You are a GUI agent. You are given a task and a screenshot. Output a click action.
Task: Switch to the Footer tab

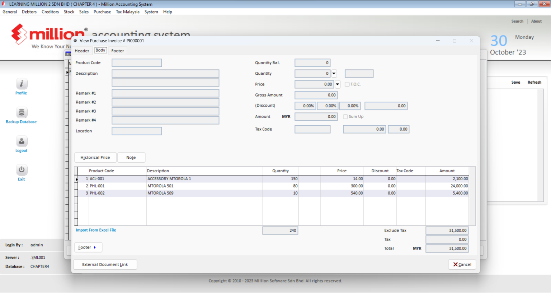[117, 51]
